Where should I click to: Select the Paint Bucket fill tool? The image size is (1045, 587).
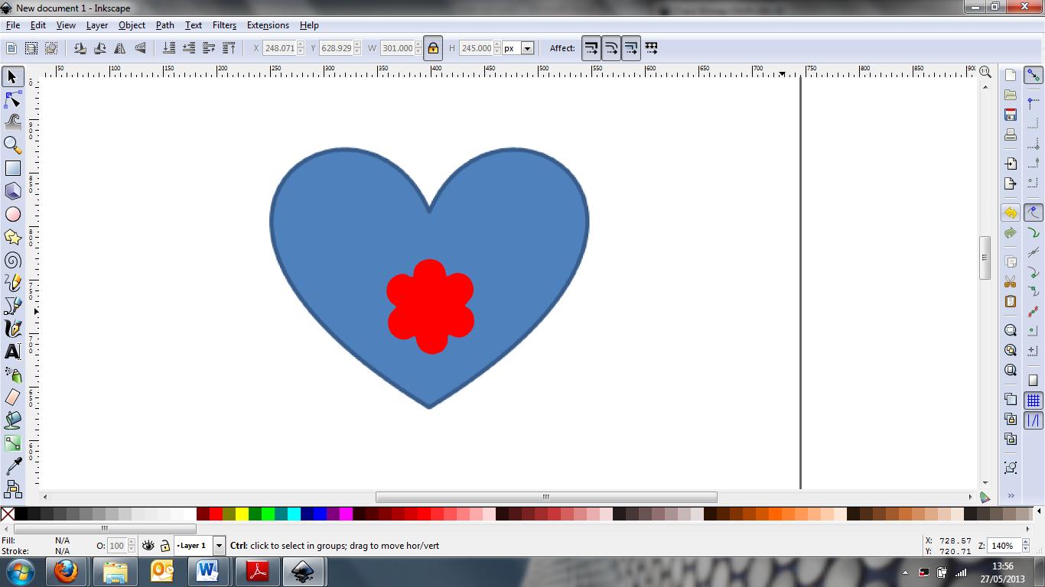pyautogui.click(x=12, y=420)
